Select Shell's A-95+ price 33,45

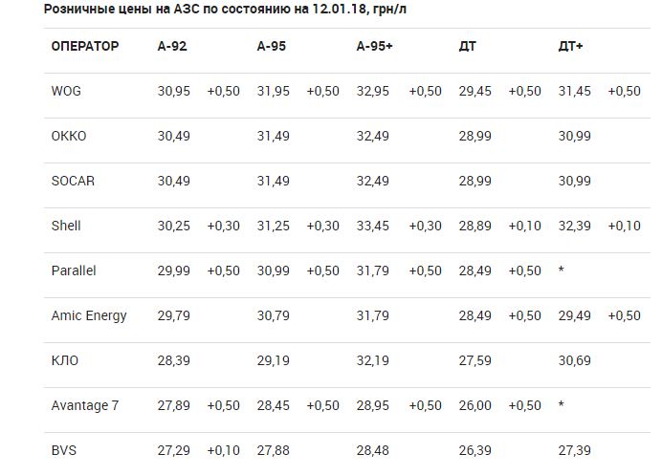(x=373, y=226)
